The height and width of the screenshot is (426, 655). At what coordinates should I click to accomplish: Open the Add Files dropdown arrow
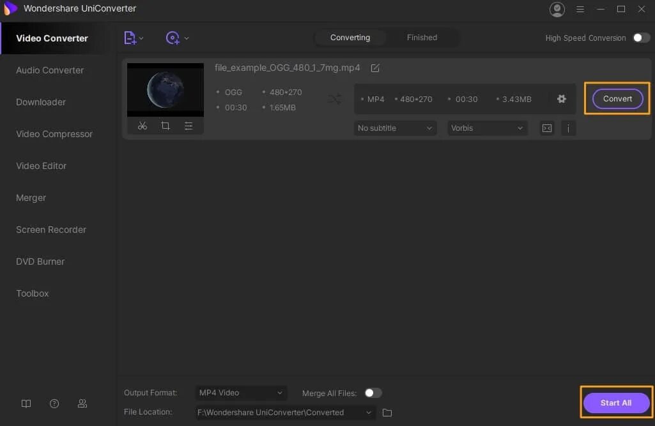pos(142,38)
